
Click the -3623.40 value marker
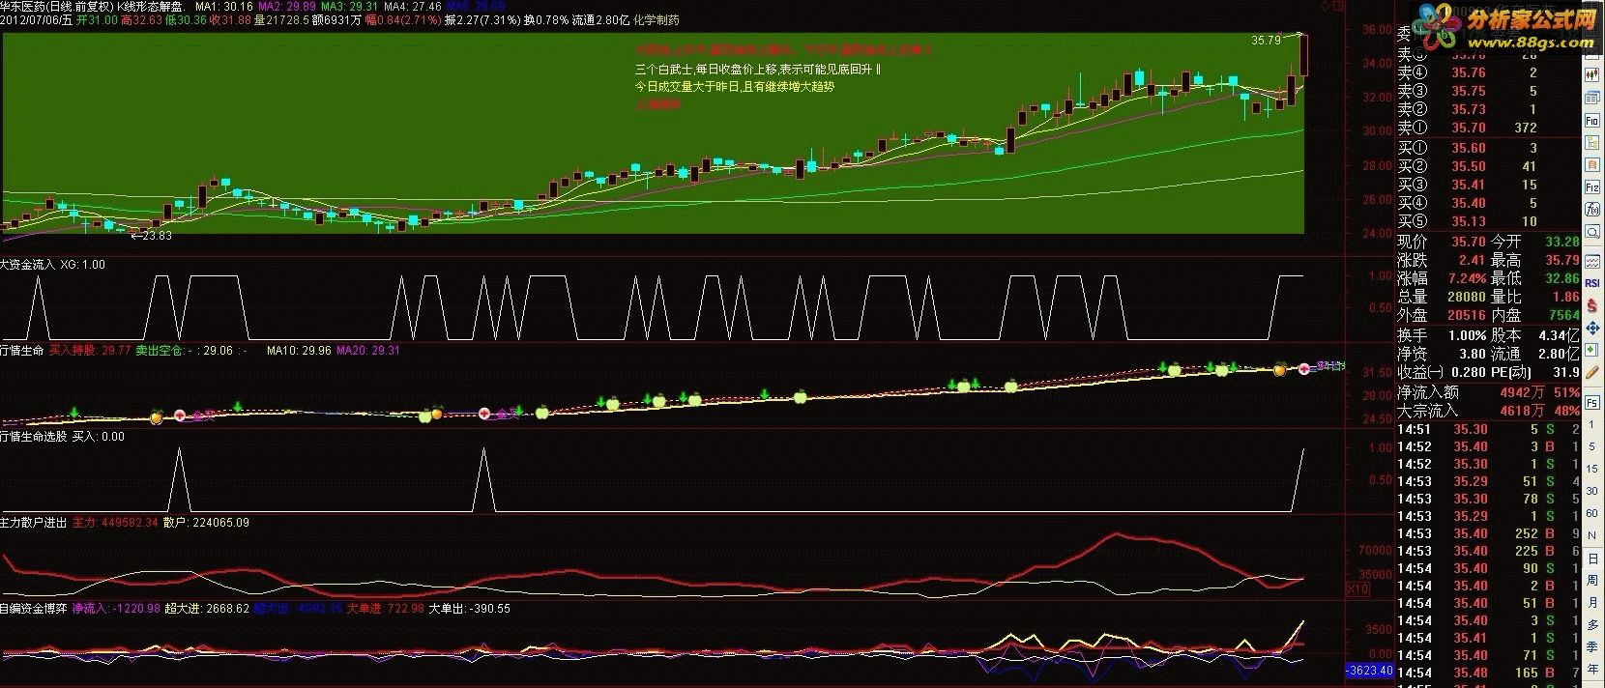tap(1368, 670)
